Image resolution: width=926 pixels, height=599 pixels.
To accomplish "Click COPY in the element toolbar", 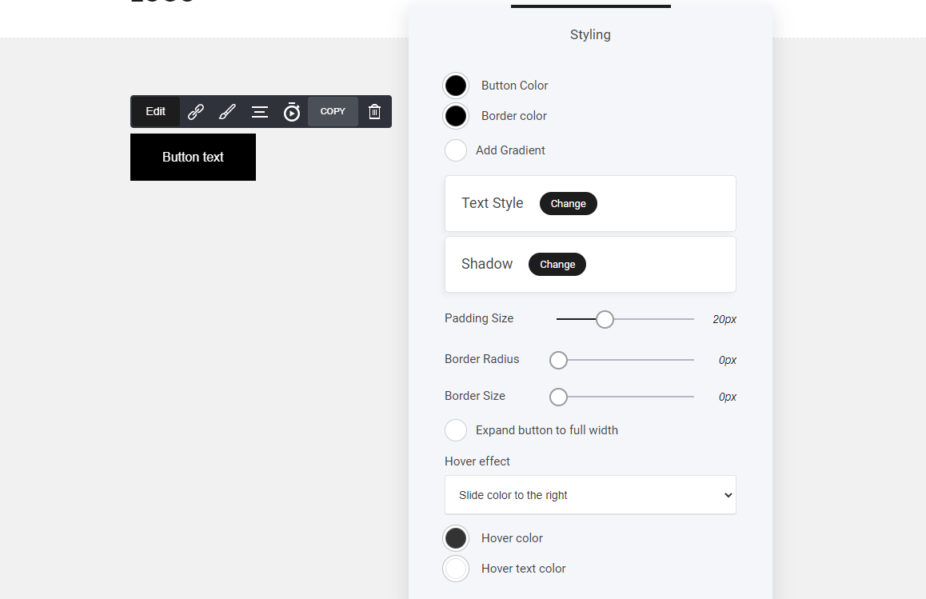I will [x=333, y=112].
